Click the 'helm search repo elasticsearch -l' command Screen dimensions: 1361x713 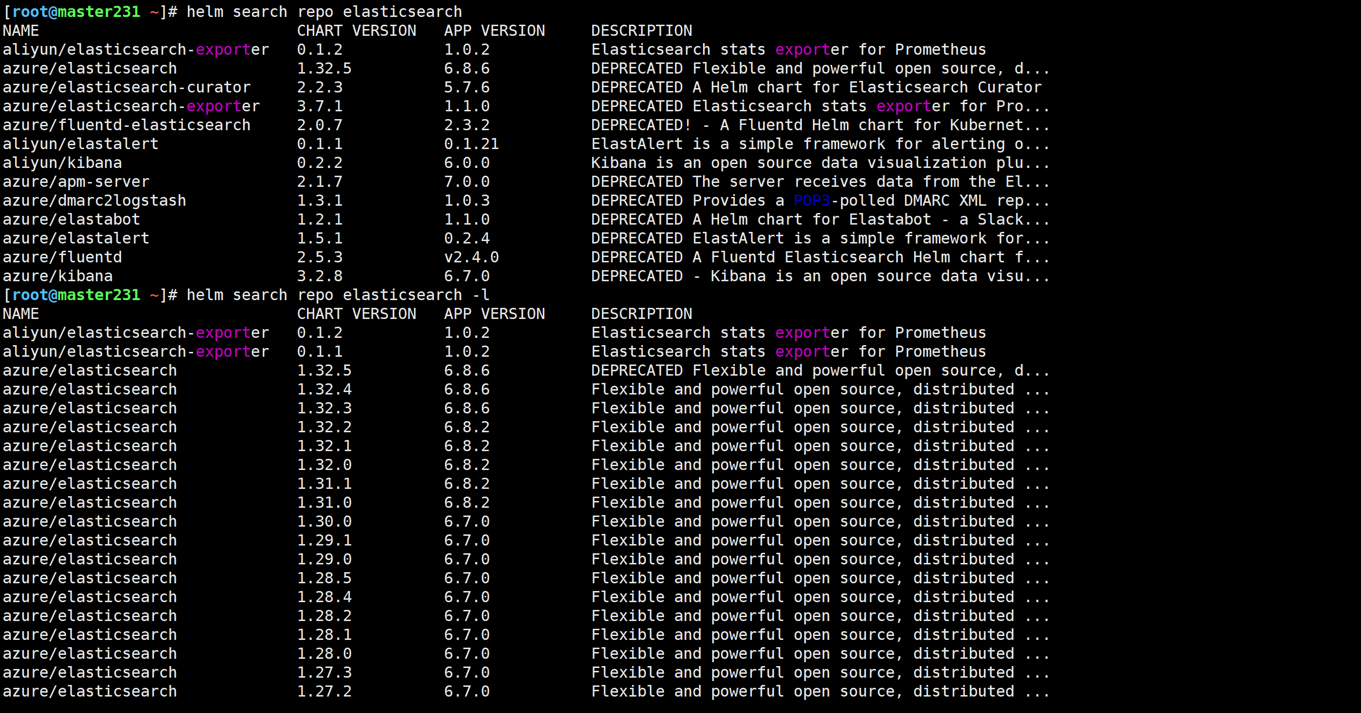click(337, 295)
